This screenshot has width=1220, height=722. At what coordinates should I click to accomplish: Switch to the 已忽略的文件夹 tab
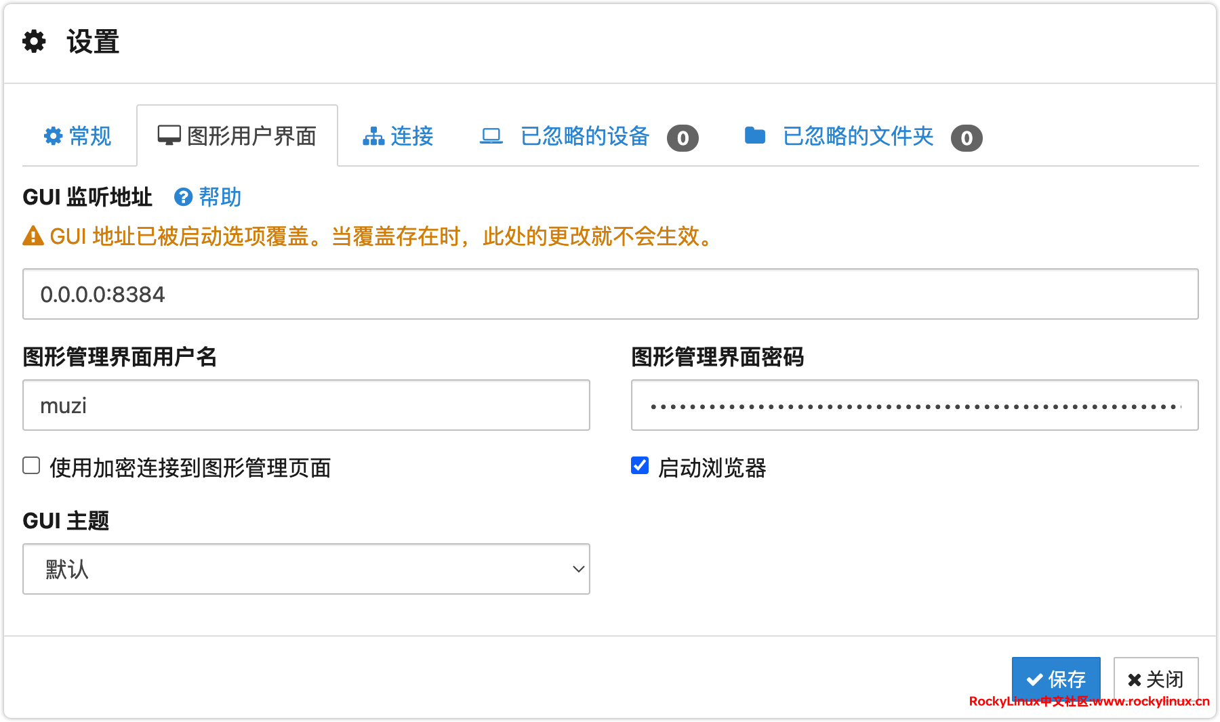pos(858,136)
